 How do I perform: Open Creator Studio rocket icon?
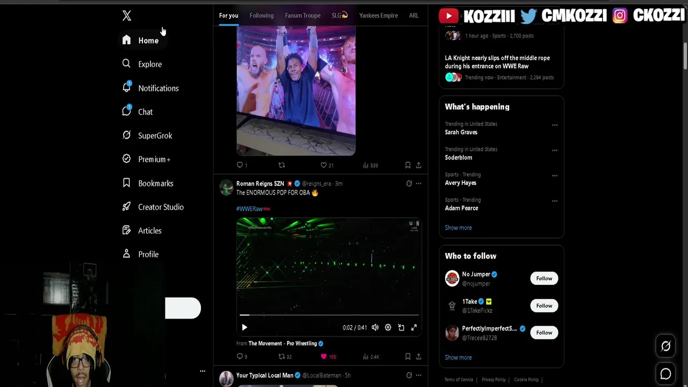click(126, 206)
